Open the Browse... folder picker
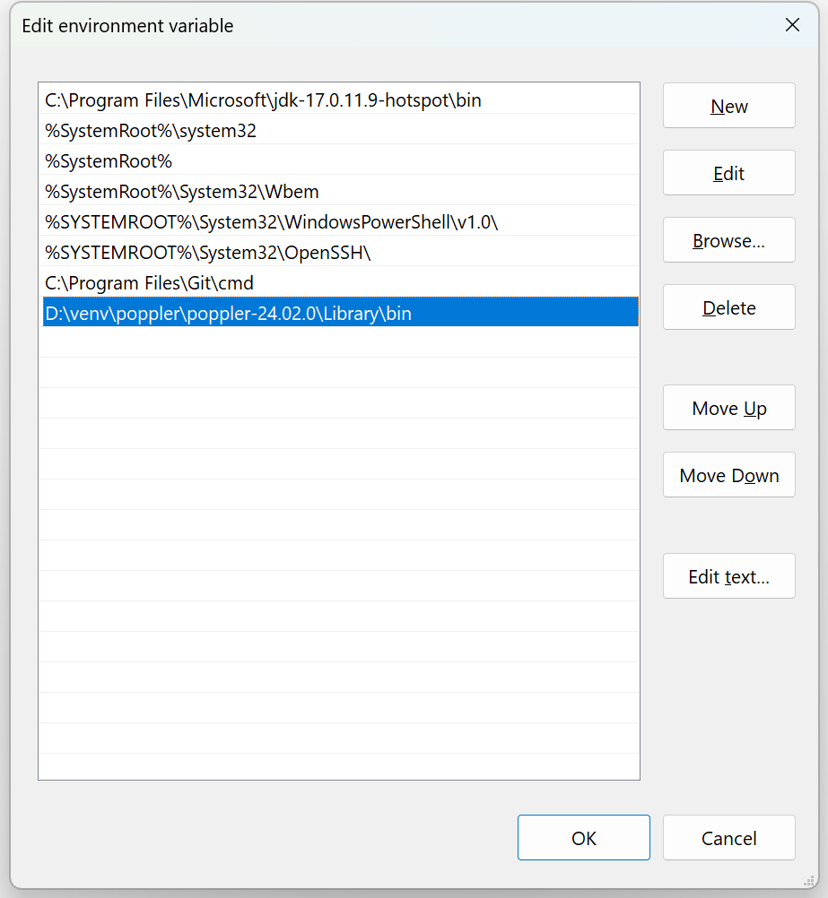Viewport: 828px width, 898px height. (x=728, y=241)
